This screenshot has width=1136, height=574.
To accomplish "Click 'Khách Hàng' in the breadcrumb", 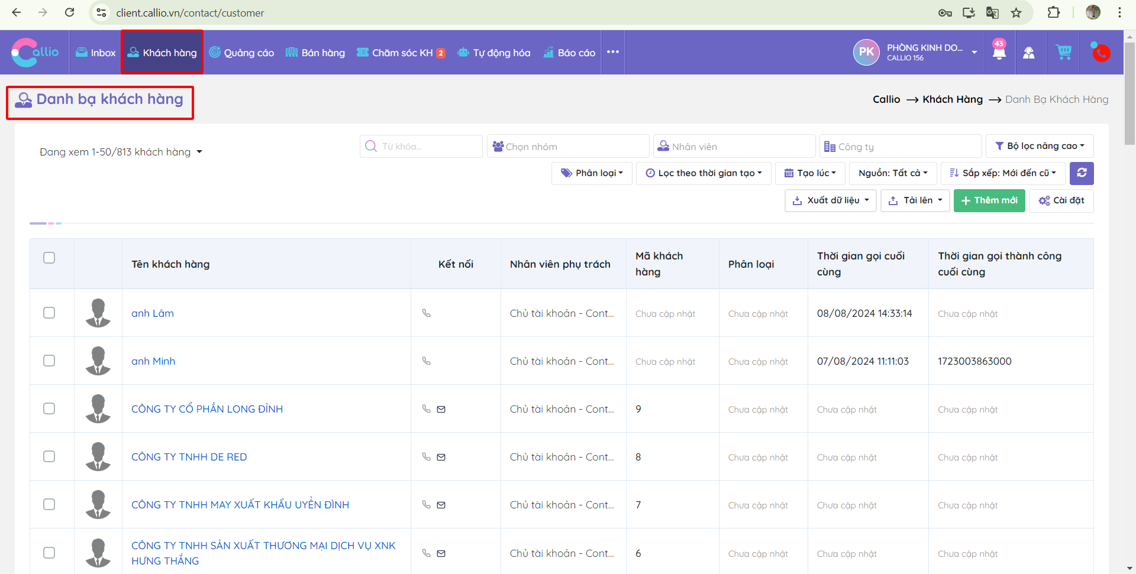I will pyautogui.click(x=953, y=99).
